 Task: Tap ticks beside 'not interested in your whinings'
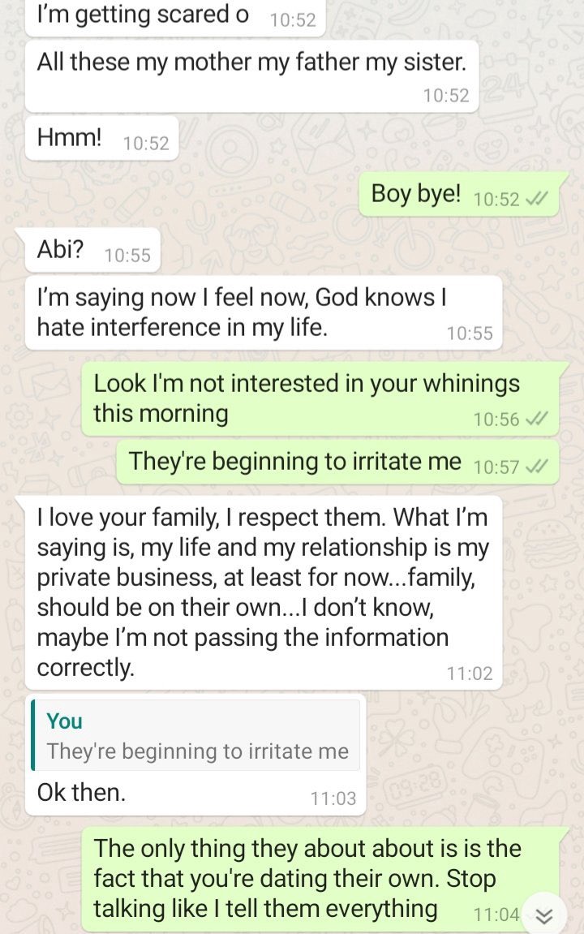pos(537,420)
